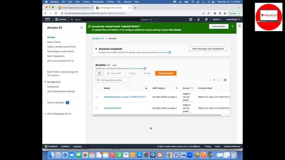Open the elasticbeanstalk-us-east-2 bucket link
The image size is (285, 160).
click(x=125, y=97)
